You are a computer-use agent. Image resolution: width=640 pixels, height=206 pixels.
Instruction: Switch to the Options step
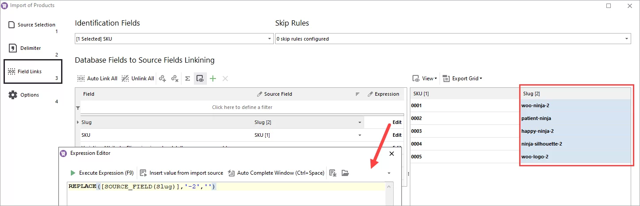(x=29, y=95)
